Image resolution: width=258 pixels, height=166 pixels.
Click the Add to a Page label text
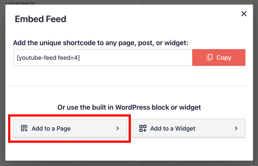point(51,128)
